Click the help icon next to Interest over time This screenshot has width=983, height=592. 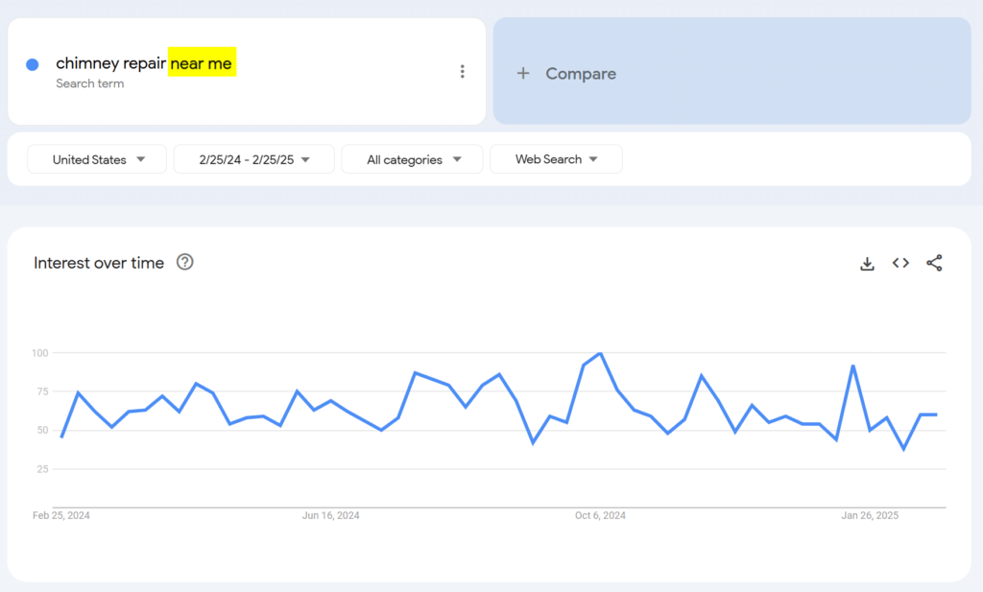(x=184, y=262)
